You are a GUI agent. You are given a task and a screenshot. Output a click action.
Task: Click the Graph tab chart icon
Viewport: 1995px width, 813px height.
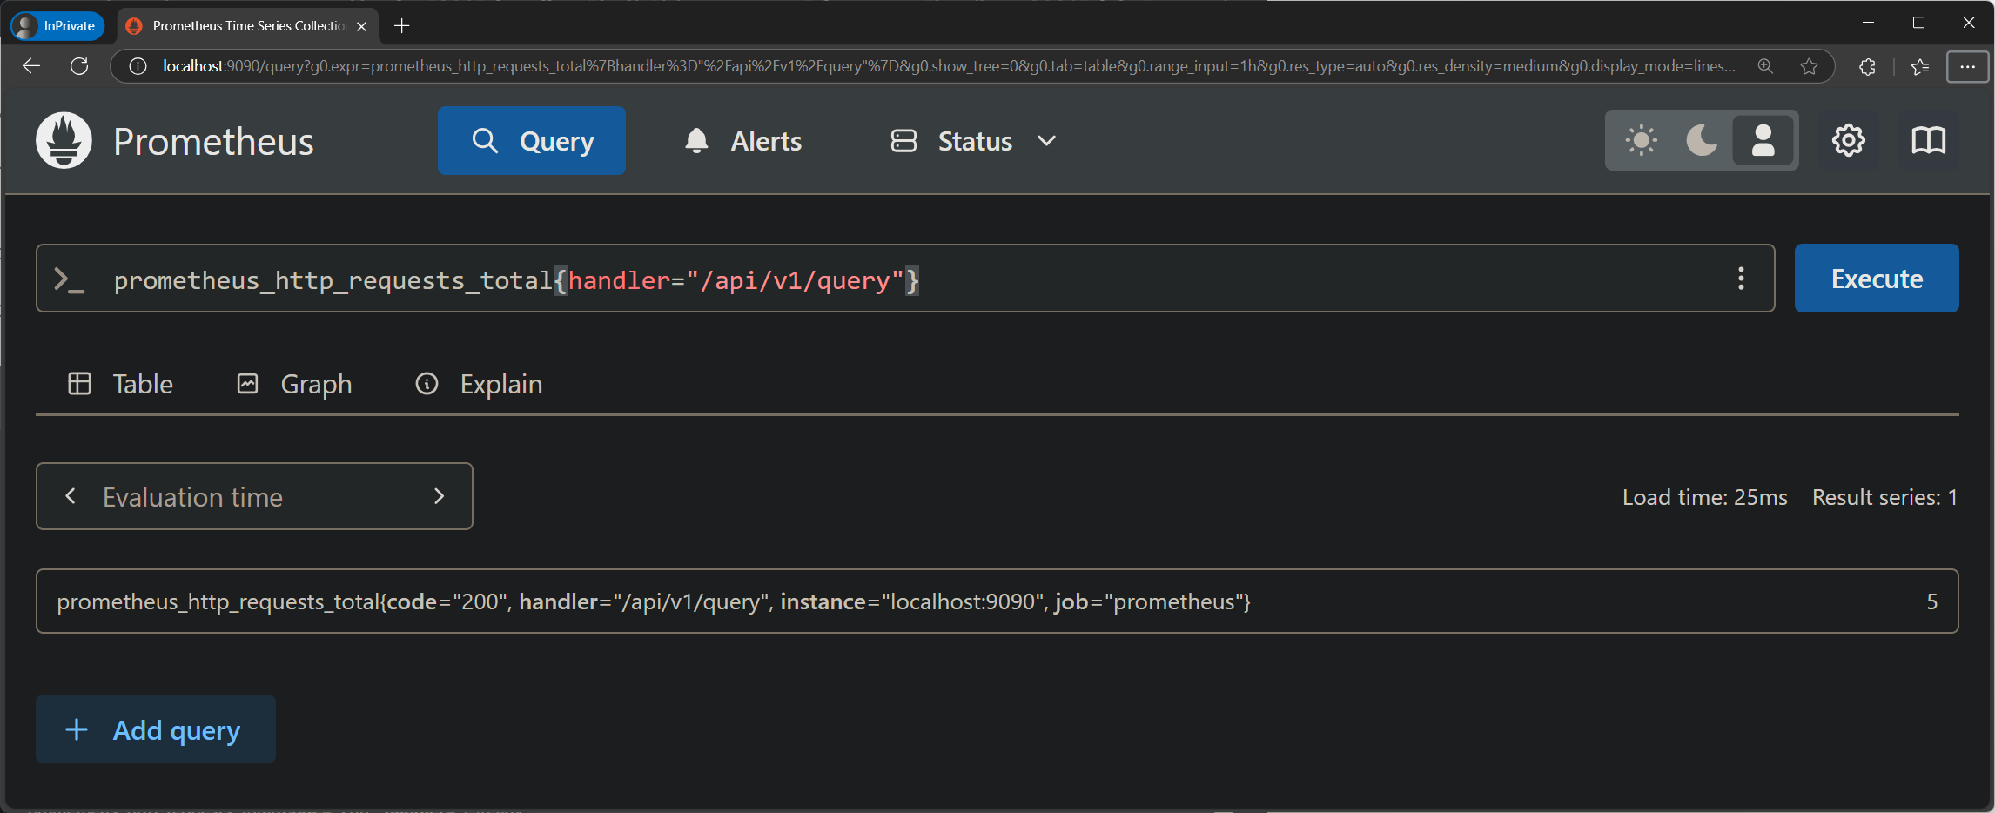tap(247, 384)
